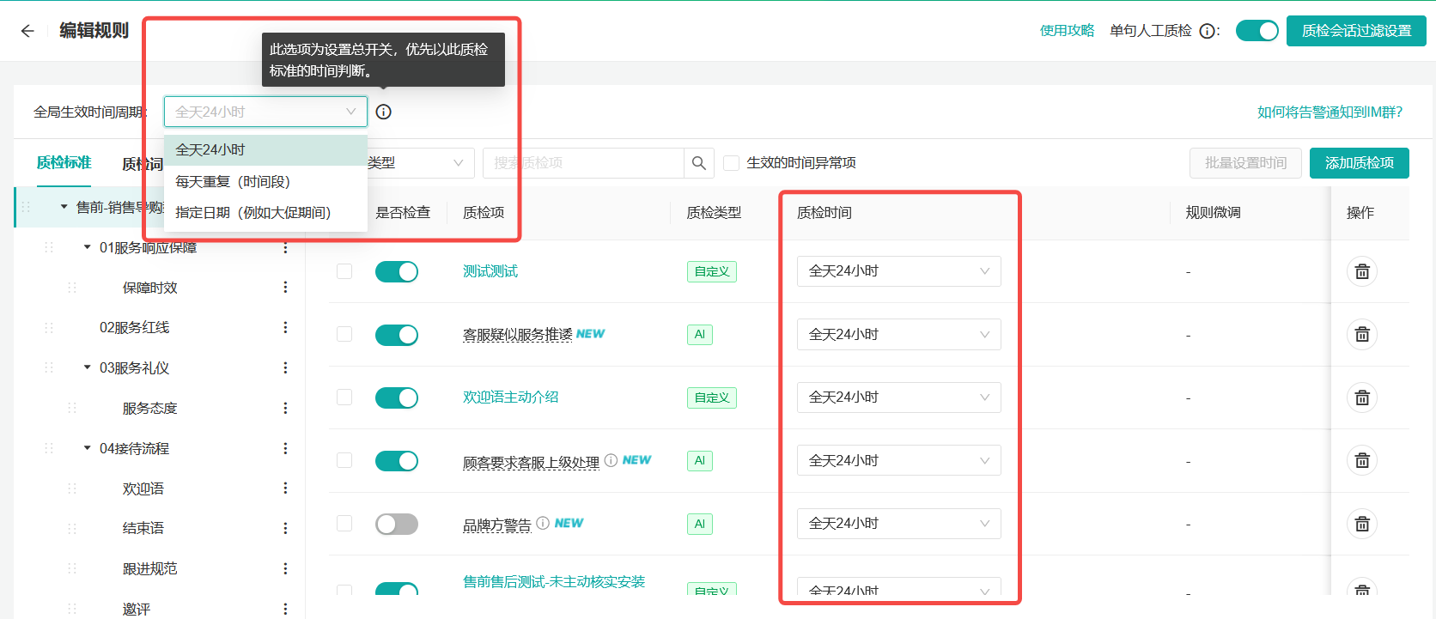Open 客服疑似服务推诿 quality item
The height and width of the screenshot is (619, 1436).
coord(518,335)
